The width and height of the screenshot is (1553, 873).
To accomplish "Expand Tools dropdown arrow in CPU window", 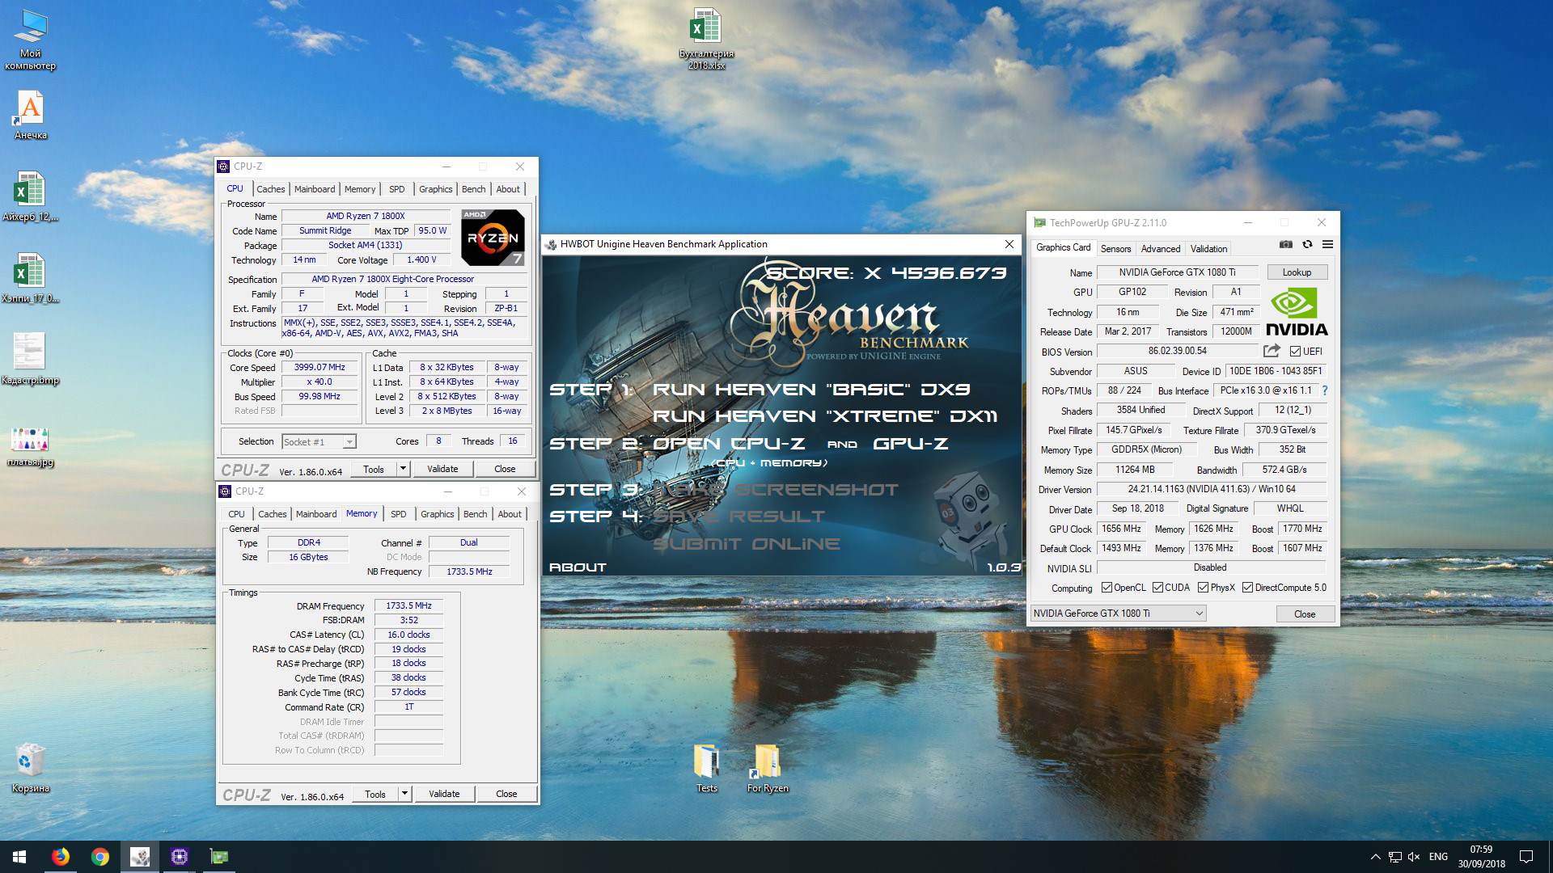I will (x=403, y=469).
